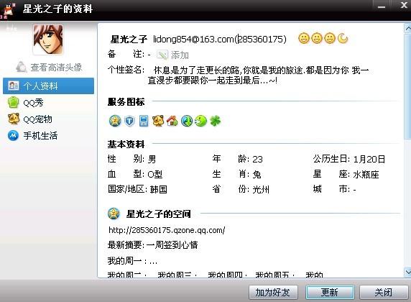This screenshot has height=302, width=411.
Task: Click the vertical scrollbar thumb
Action: pyautogui.click(x=407, y=86)
